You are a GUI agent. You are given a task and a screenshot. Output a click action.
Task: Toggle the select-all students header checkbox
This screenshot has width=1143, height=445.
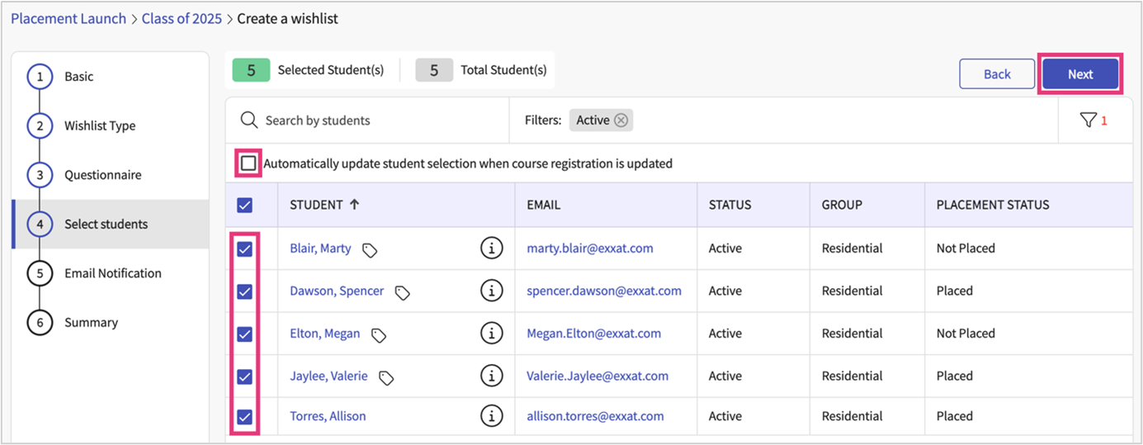[245, 206]
